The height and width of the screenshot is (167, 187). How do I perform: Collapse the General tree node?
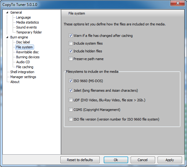click(7, 12)
